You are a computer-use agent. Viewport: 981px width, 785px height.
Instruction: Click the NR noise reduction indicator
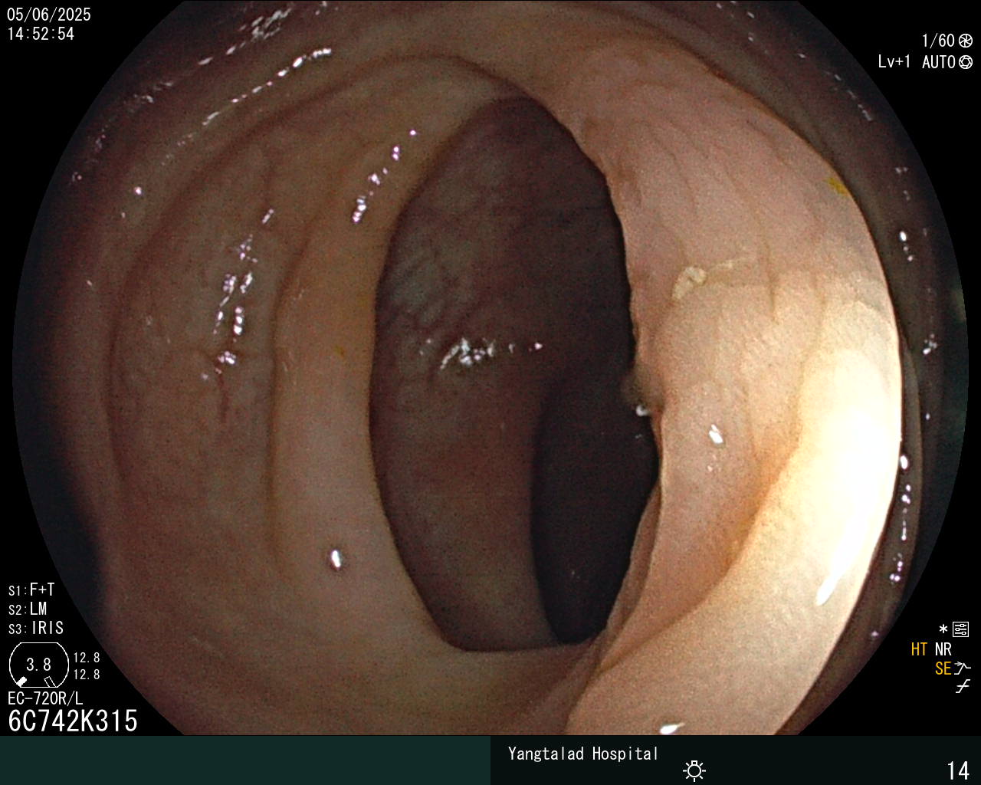[x=943, y=650]
